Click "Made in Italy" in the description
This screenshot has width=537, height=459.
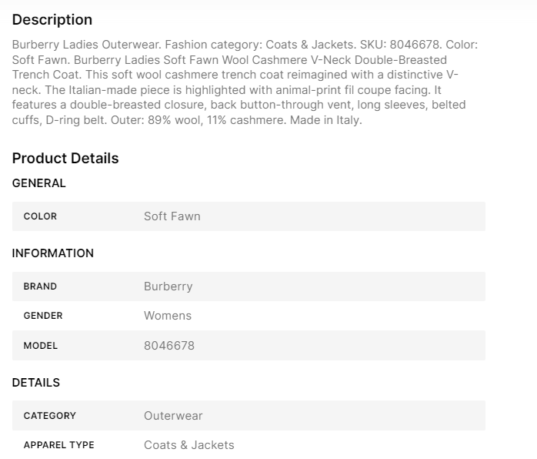(325, 119)
